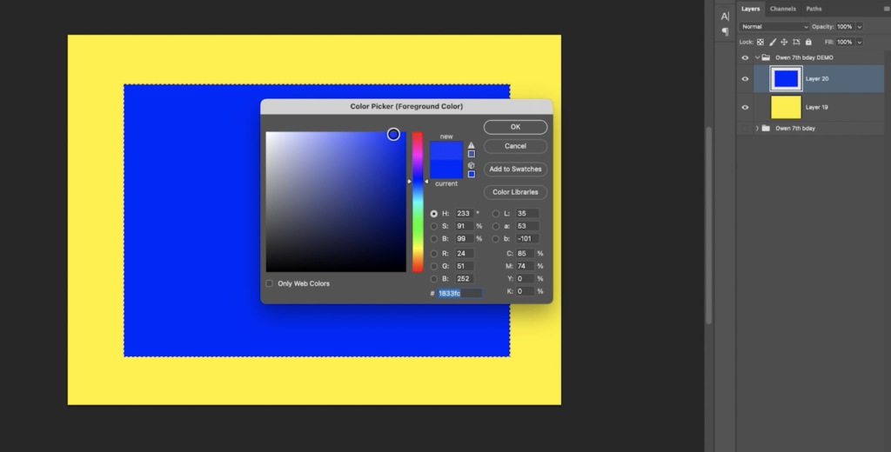Click the S value field 91

465,226
